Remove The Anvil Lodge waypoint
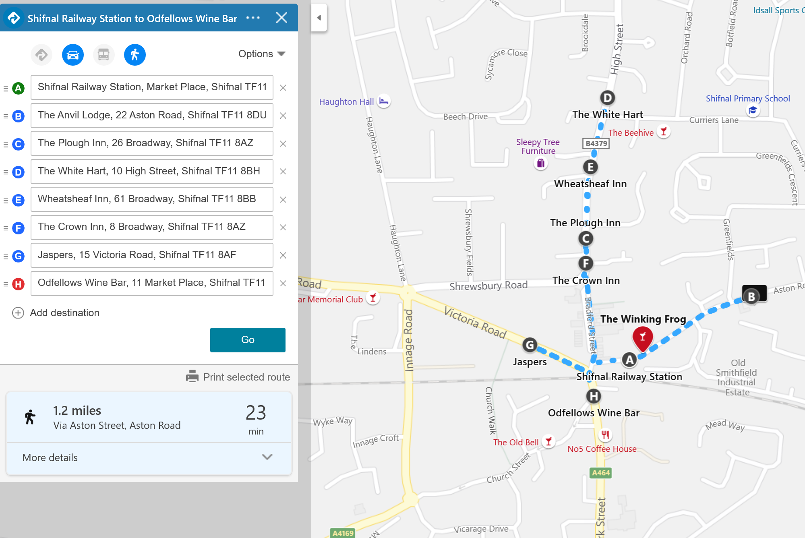The image size is (805, 538). [283, 116]
